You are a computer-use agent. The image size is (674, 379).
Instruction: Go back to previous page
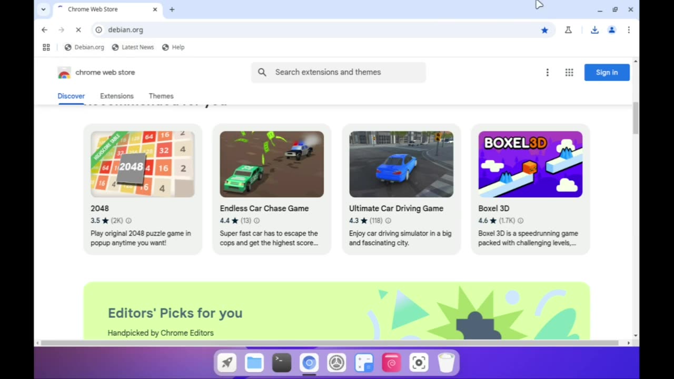pos(44,30)
